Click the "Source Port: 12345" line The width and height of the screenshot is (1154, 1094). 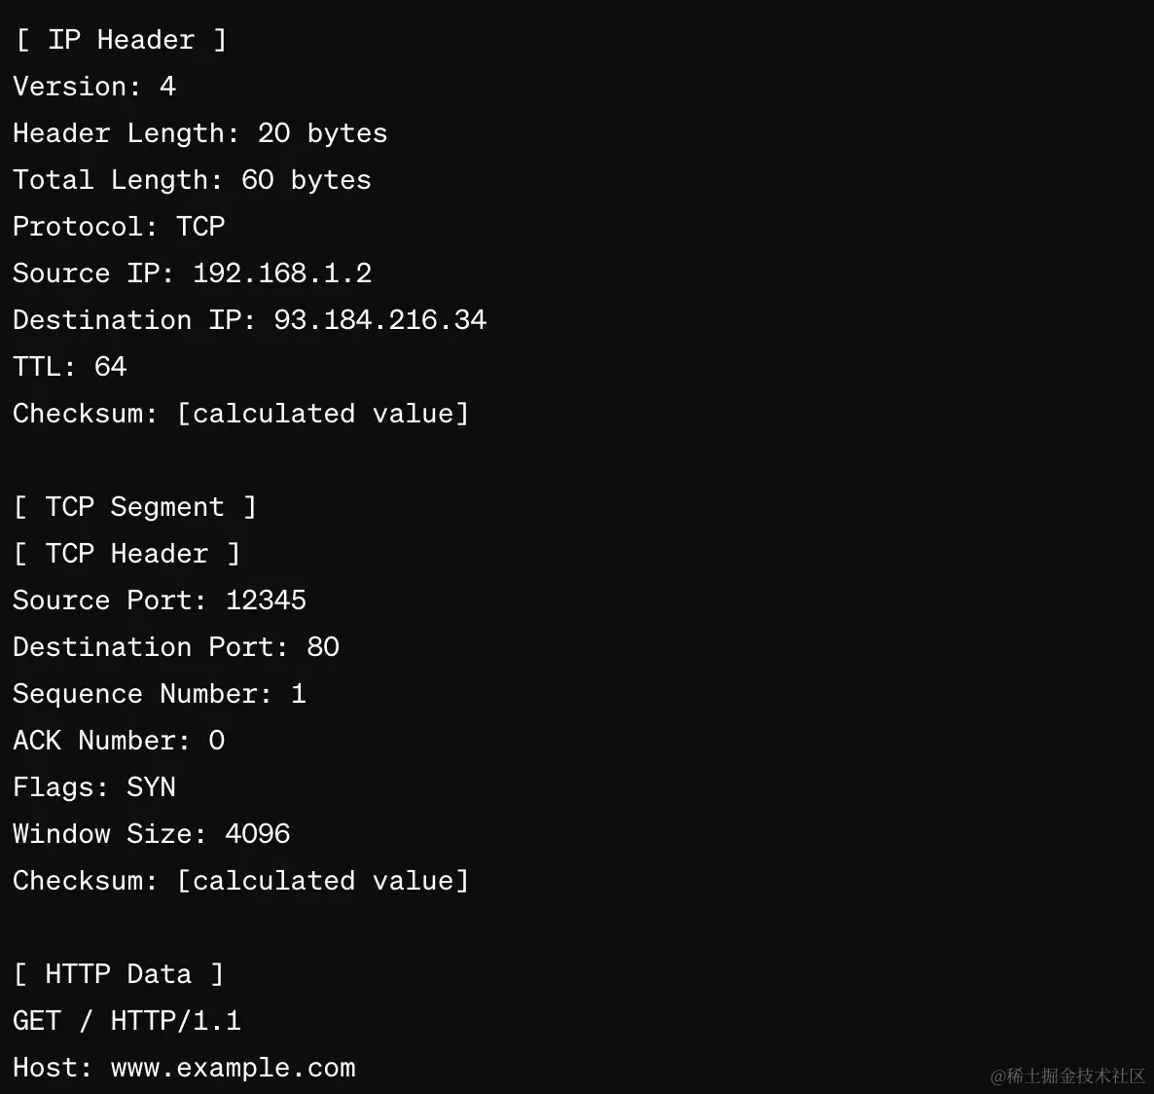pyautogui.click(x=159, y=601)
